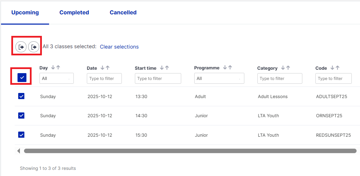Sort Day column descending with down arrow
Viewport: 360px width, 176px height.
tap(53, 68)
